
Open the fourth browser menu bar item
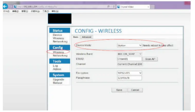[35, 11]
